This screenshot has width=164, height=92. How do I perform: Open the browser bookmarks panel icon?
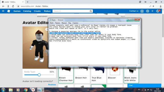[x=140, y=2]
